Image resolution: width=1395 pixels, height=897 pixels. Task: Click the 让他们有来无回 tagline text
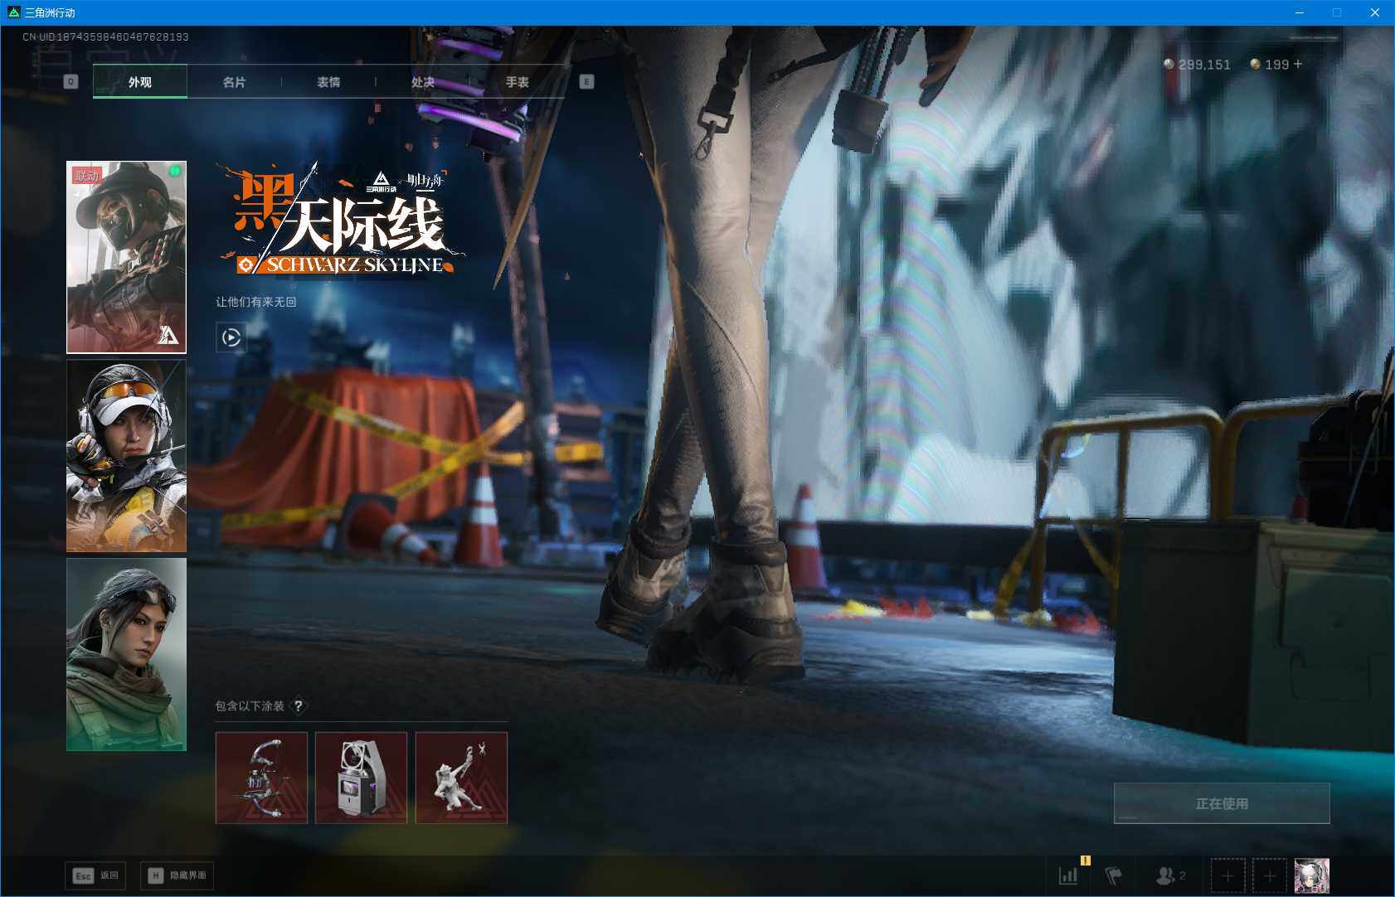(256, 302)
